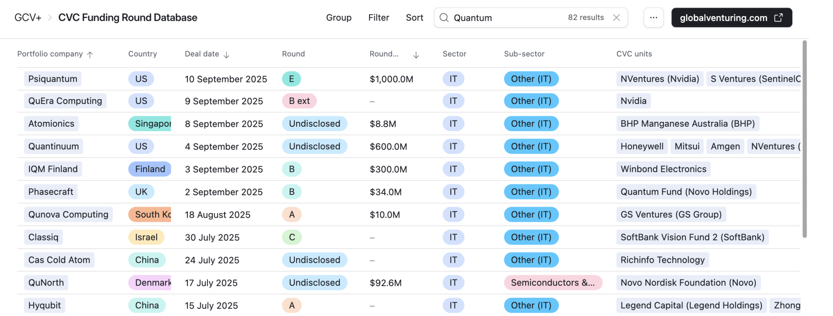Click in the Quantum search field
Viewport: 833px width, 316px height.
point(508,17)
